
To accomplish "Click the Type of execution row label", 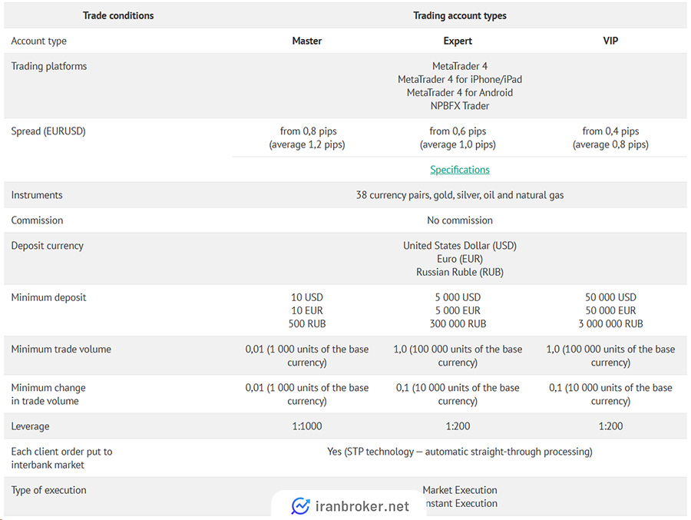I will pyautogui.click(x=49, y=490).
